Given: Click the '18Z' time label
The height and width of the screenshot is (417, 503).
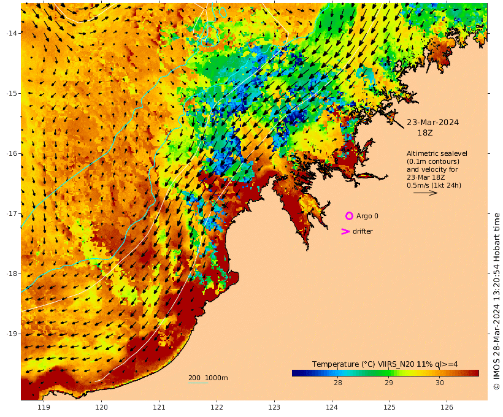Looking at the screenshot, I should 425,133.
